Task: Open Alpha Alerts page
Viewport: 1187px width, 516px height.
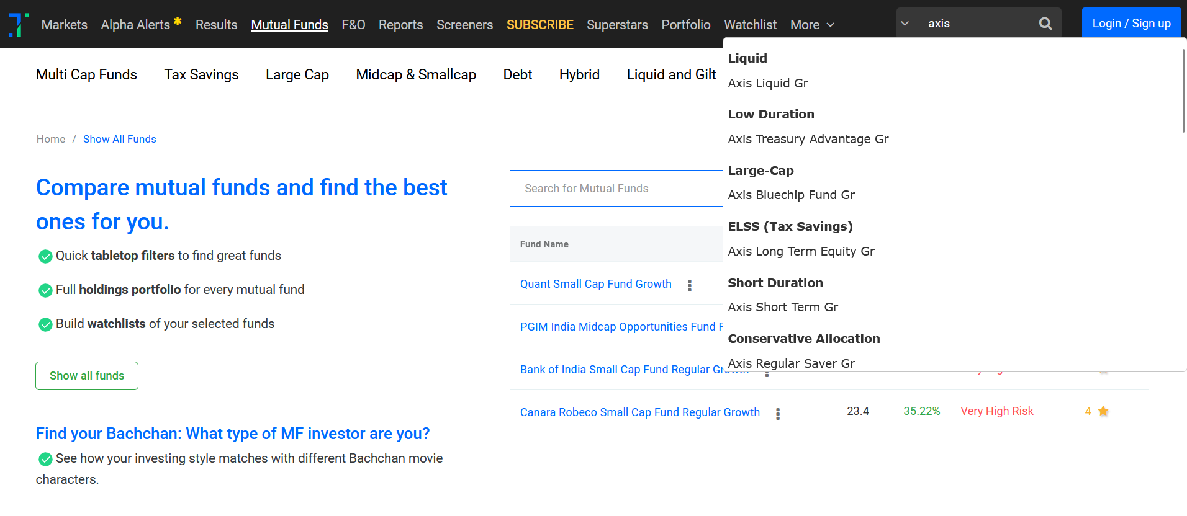Action: point(135,25)
